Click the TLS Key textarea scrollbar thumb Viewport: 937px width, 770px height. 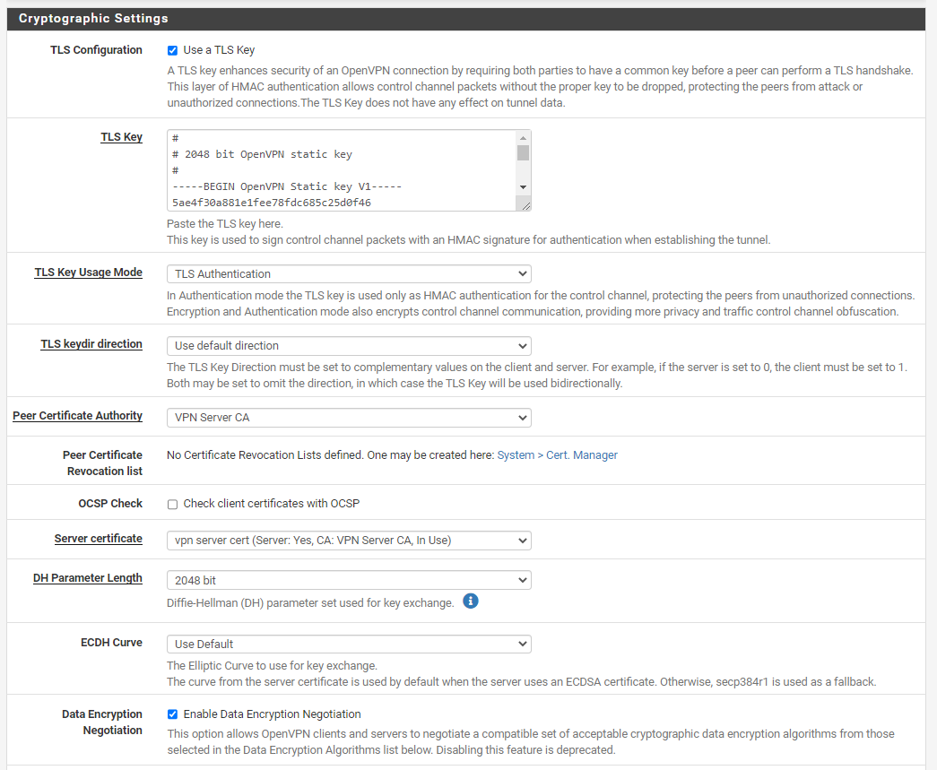coord(523,153)
